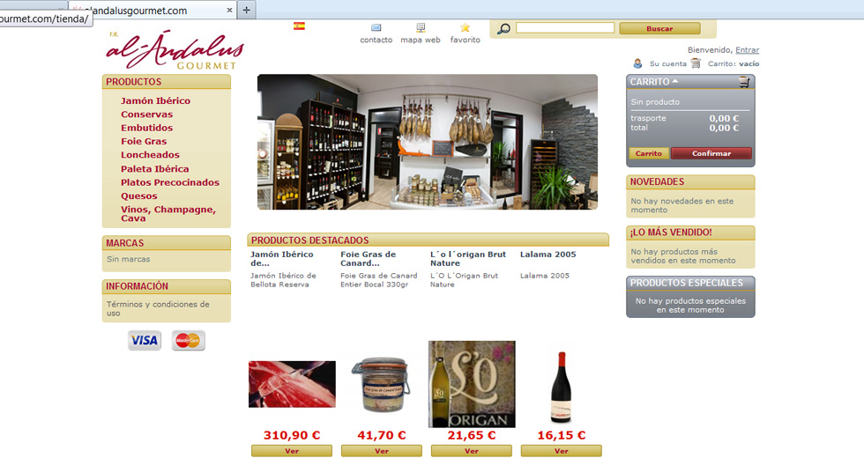
Task: Click the L'Origan bottle thumbnail
Action: pos(472,384)
